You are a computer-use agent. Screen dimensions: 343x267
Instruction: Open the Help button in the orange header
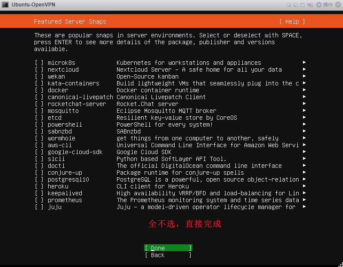point(292,21)
